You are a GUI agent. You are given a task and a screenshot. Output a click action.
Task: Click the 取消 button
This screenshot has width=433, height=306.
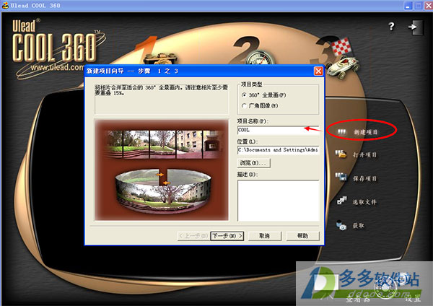click(265, 236)
